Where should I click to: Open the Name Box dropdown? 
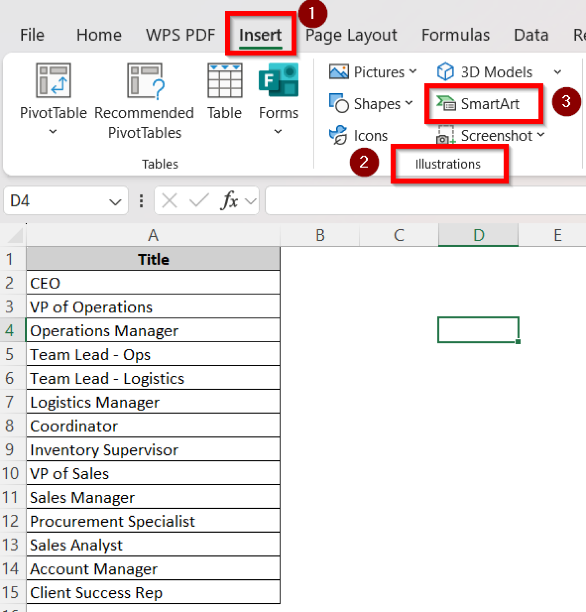115,201
